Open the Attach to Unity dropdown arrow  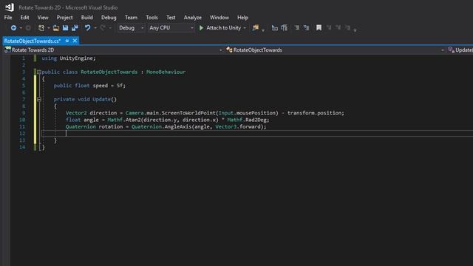(x=245, y=28)
